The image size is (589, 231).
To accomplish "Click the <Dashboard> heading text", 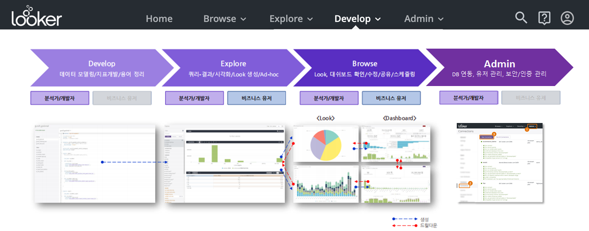I will (x=400, y=118).
